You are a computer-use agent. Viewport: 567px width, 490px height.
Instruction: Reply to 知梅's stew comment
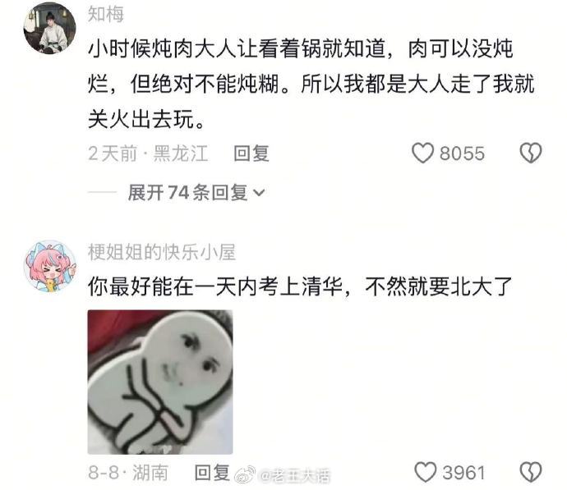pos(251,153)
